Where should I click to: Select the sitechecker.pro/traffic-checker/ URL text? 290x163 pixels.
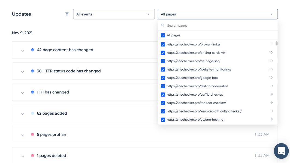195,95
